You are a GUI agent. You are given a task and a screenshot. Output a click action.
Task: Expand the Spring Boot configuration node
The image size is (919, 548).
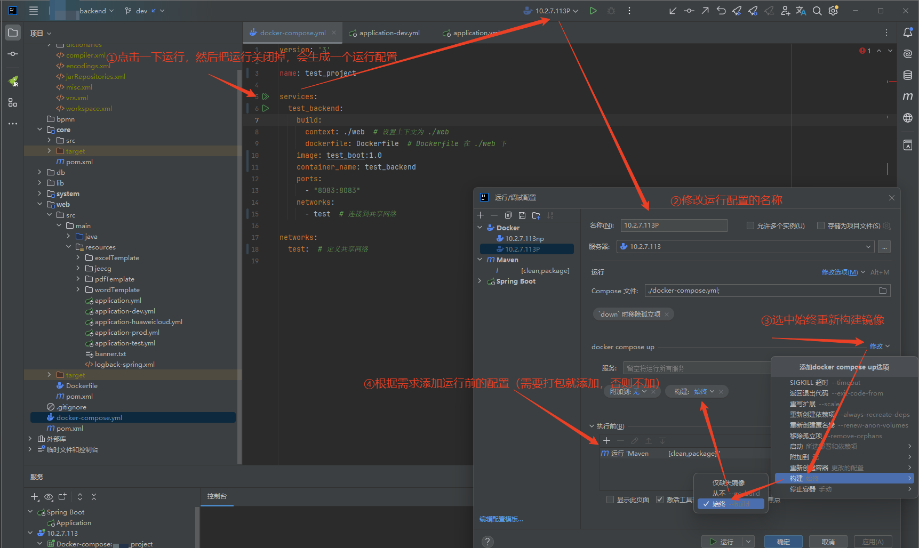480,281
